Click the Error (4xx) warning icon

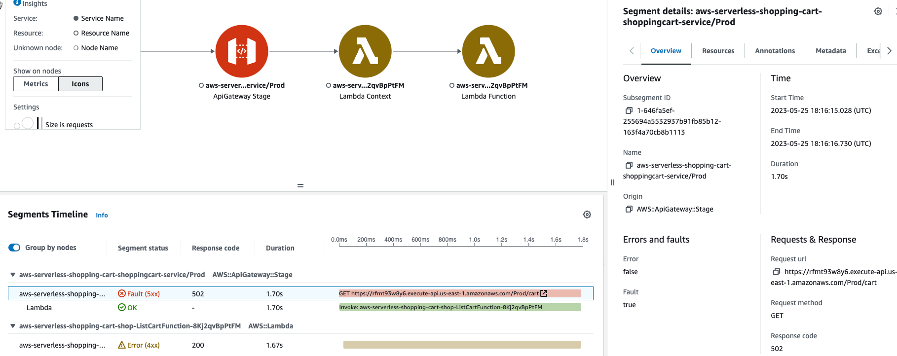pyautogui.click(x=122, y=345)
